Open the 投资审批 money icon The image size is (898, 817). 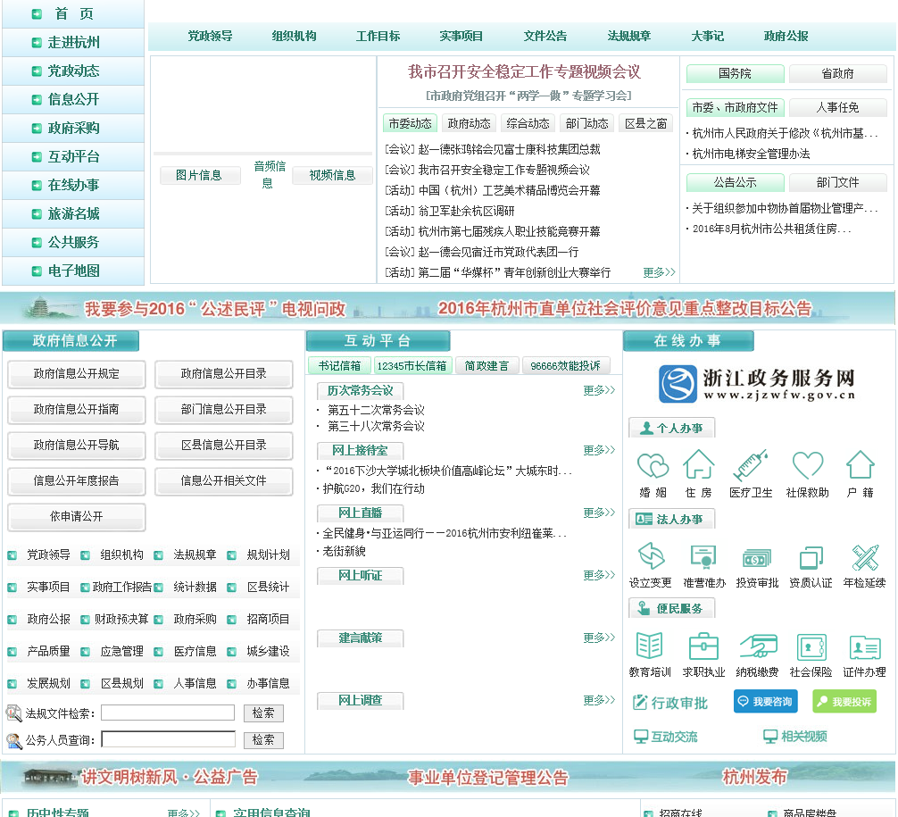(x=757, y=557)
